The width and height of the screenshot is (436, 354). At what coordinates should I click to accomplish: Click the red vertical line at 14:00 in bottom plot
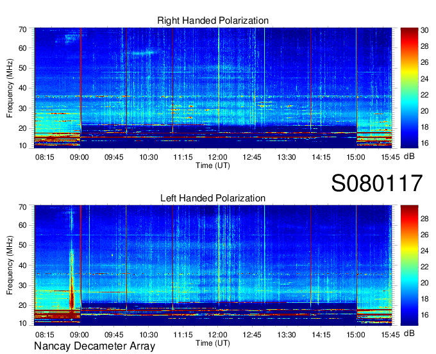coord(310,255)
